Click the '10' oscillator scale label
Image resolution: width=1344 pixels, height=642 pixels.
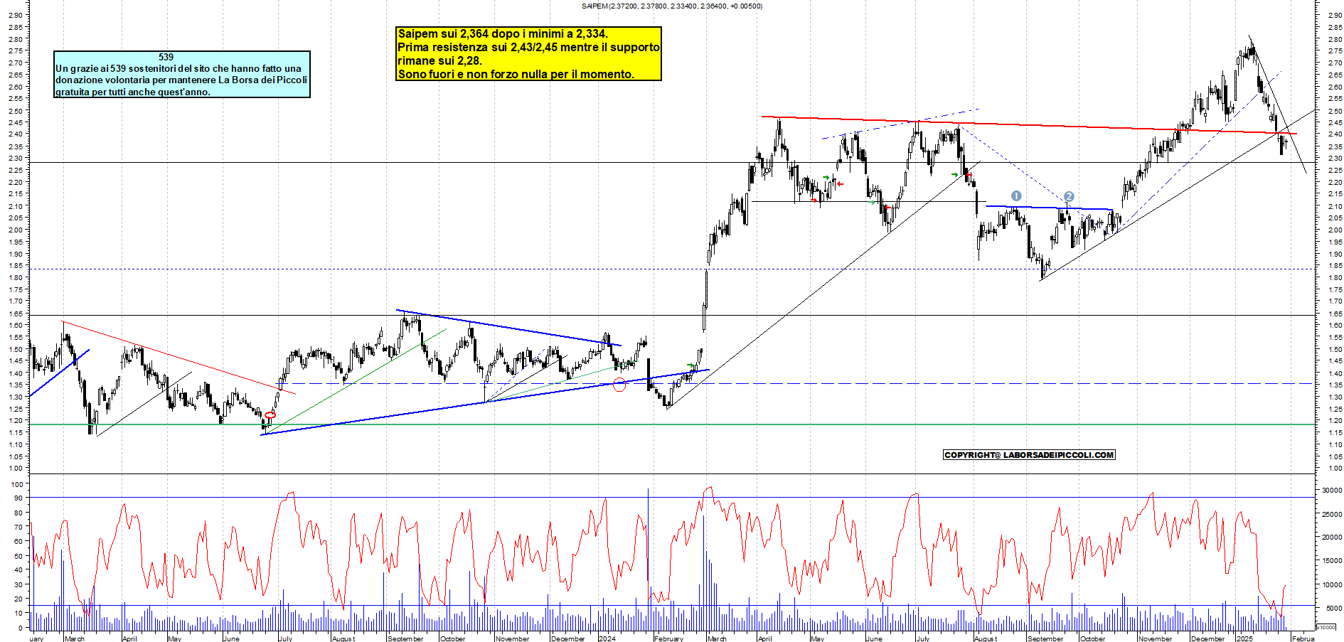tap(18, 613)
